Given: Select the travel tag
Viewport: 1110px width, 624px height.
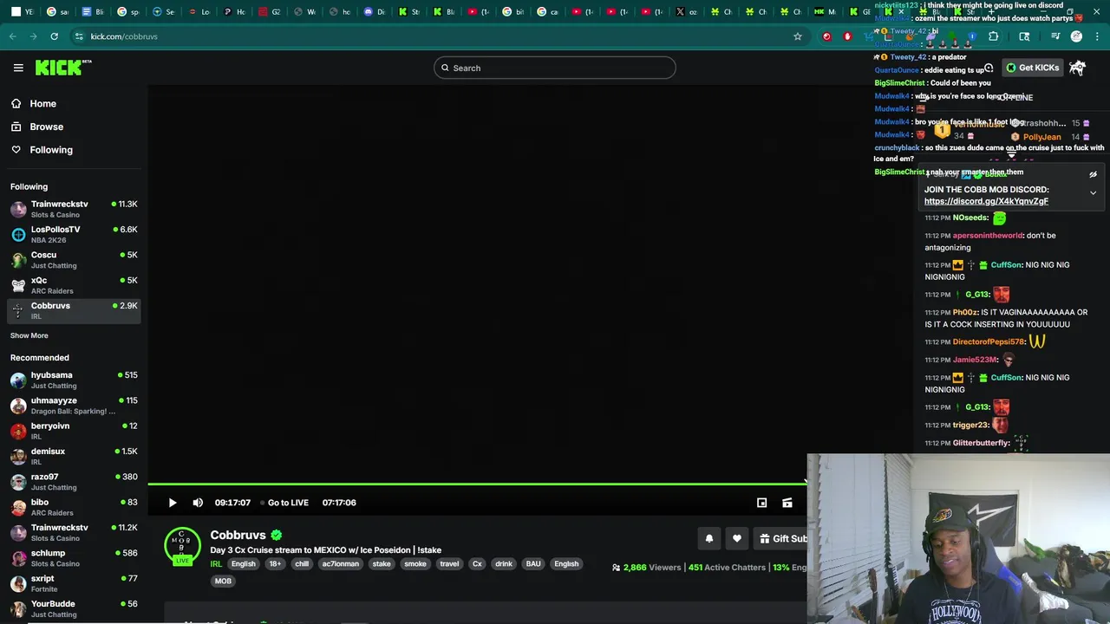Looking at the screenshot, I should pos(449,564).
